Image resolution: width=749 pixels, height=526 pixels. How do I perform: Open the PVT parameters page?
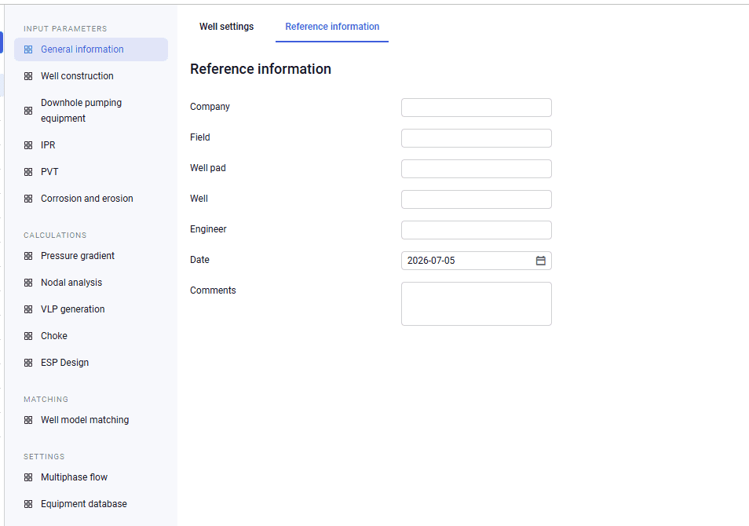(91, 172)
